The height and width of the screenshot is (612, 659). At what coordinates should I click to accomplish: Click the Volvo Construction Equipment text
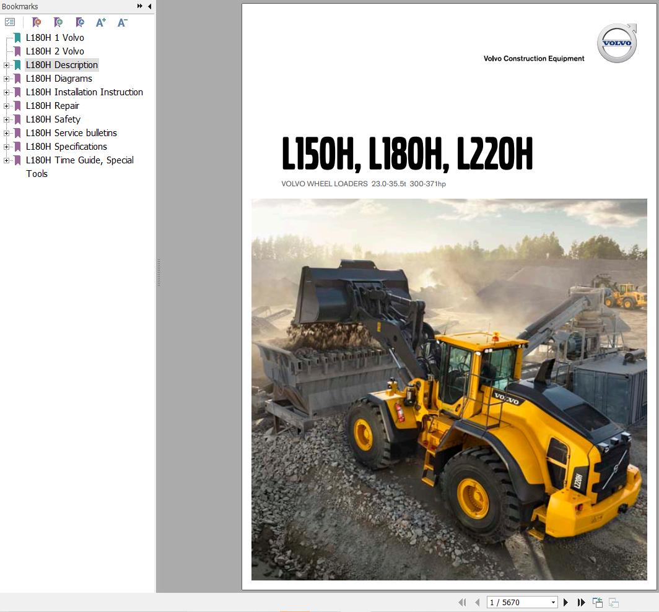point(534,58)
